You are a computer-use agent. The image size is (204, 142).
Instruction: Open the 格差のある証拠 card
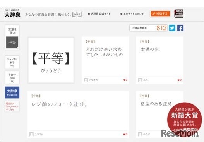point(159,115)
